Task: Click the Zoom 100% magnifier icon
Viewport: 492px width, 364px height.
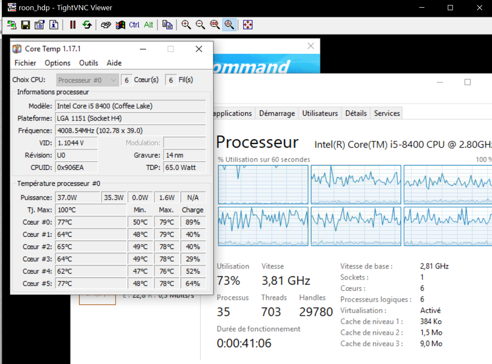Action: point(215,25)
